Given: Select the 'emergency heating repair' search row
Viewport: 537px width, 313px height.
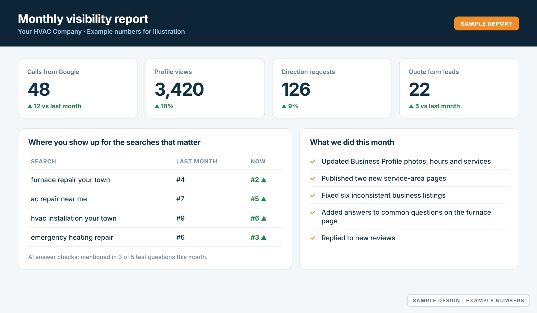Looking at the screenshot, I should tap(155, 237).
